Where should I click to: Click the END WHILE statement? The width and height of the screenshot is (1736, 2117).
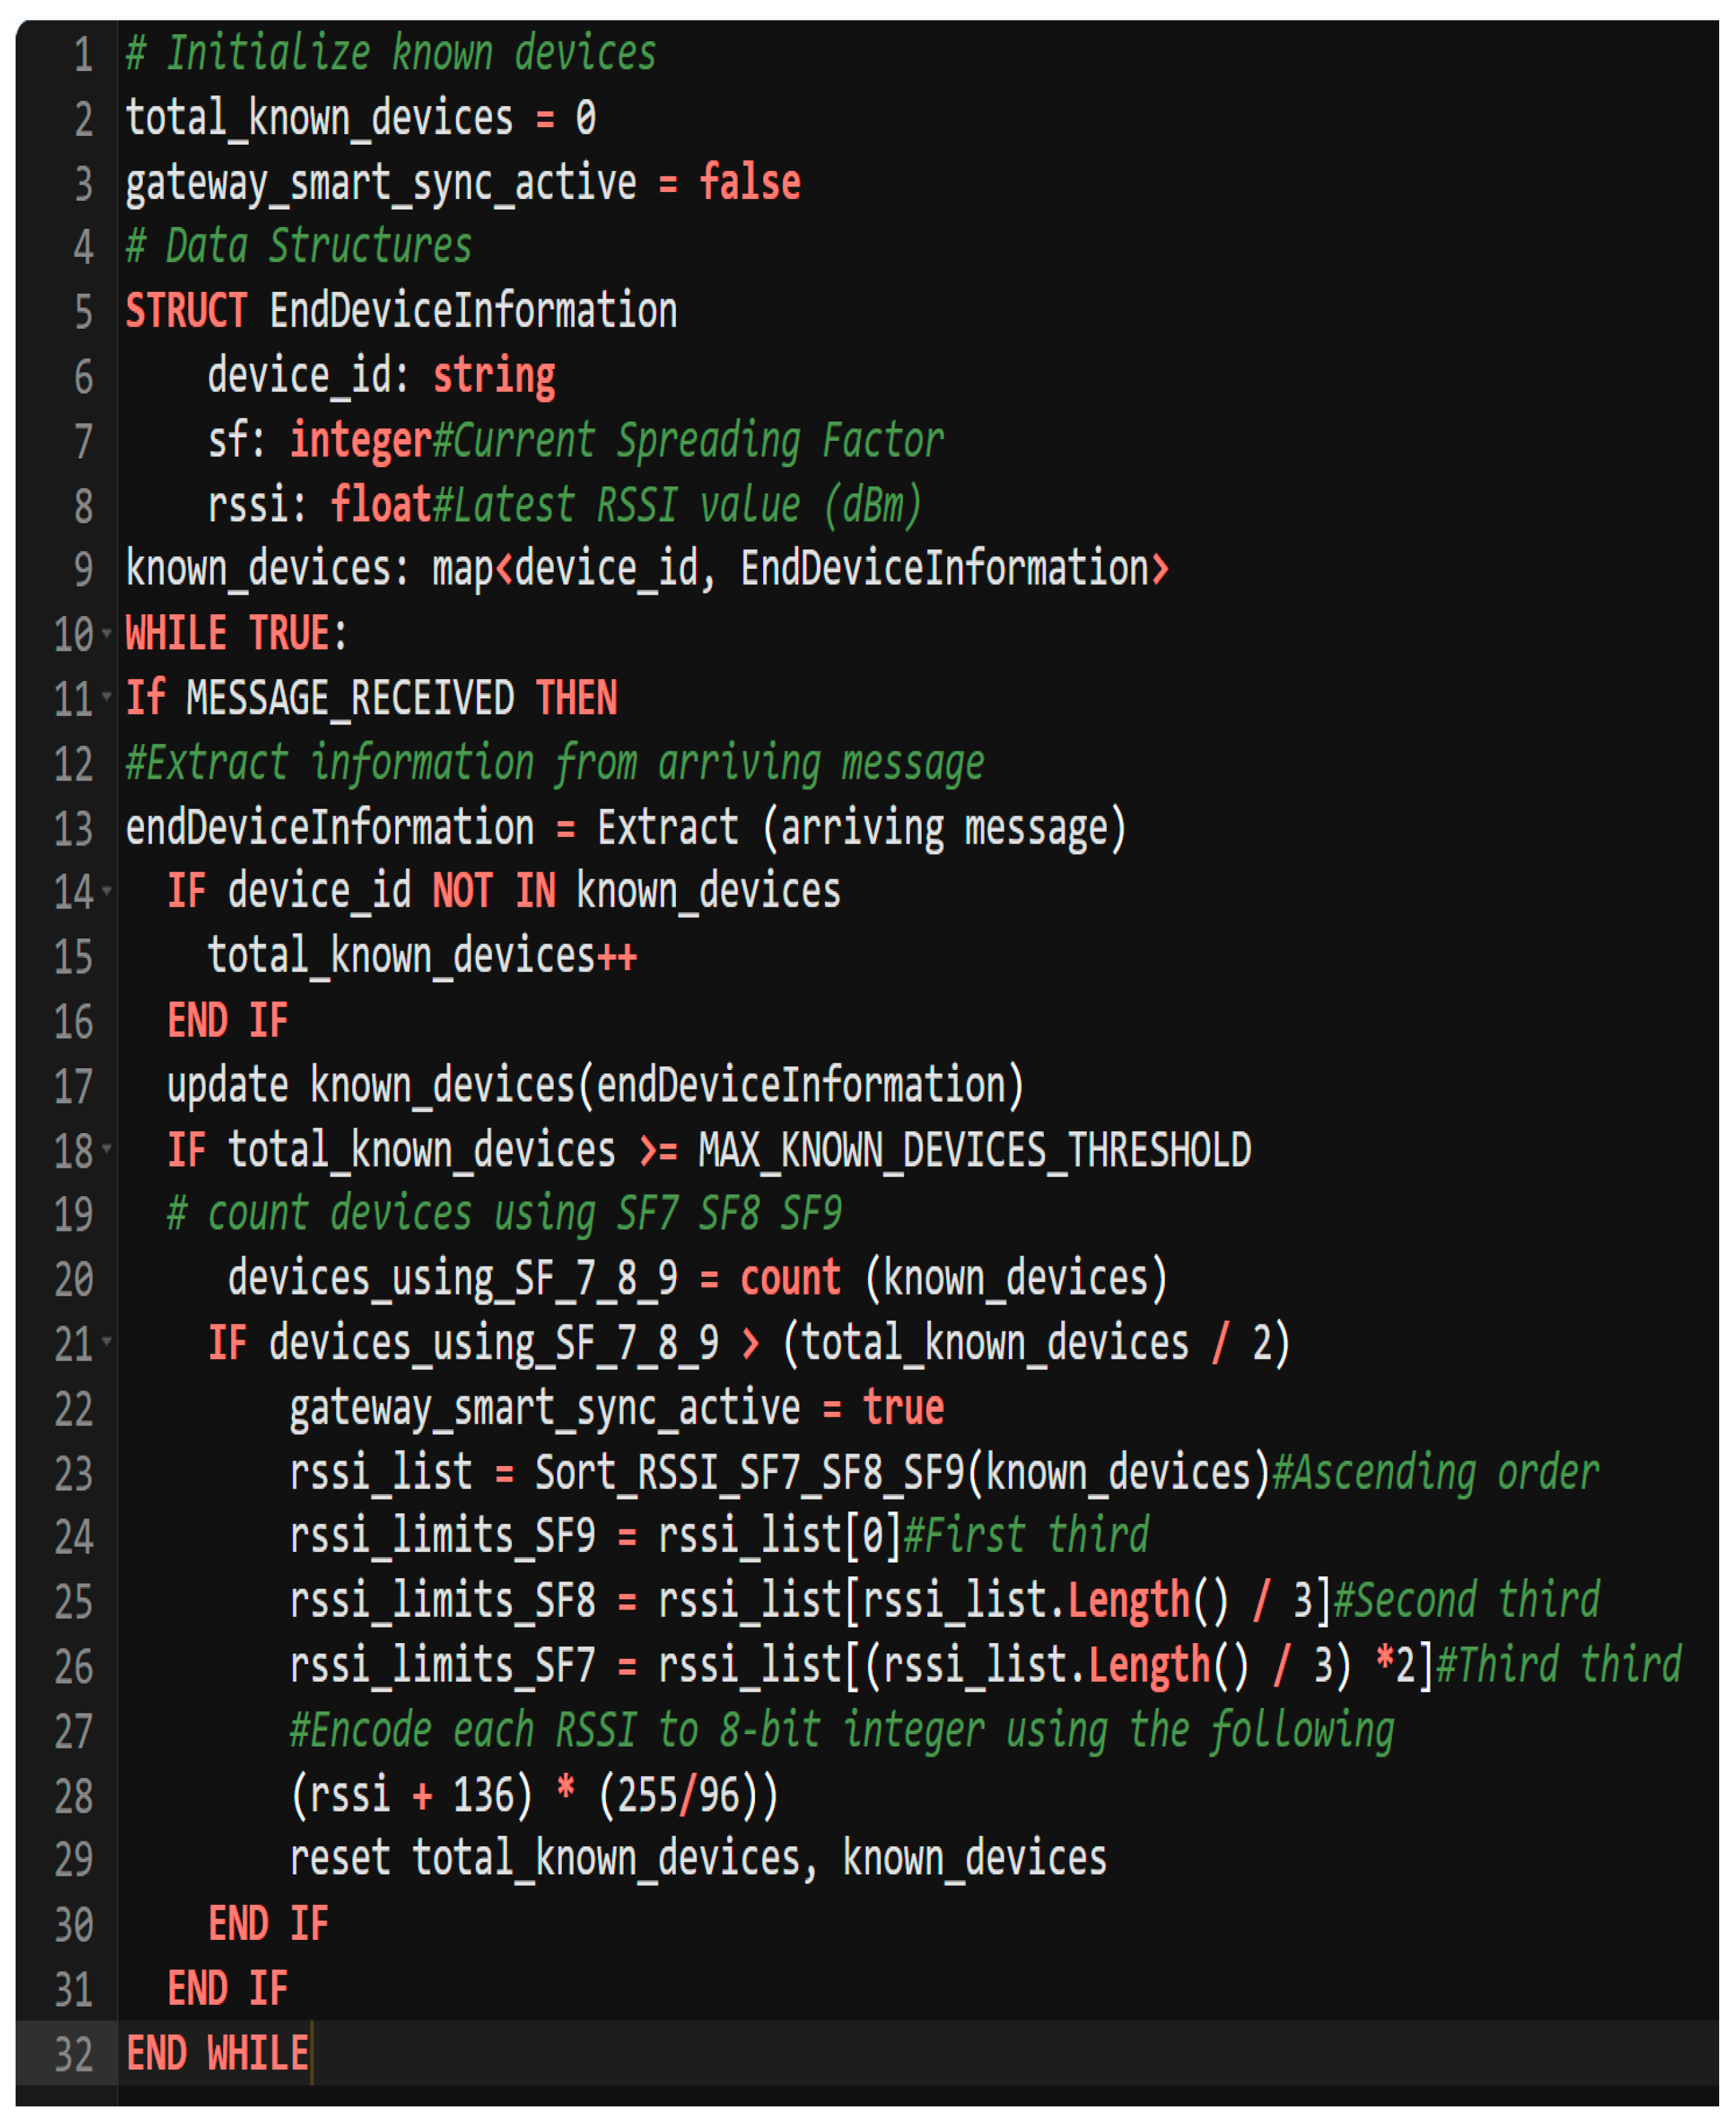coord(217,2053)
